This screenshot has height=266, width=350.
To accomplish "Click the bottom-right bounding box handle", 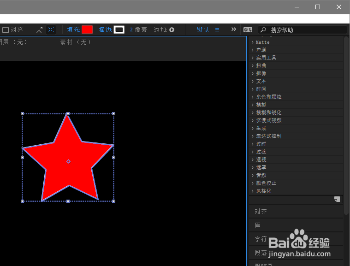I will [113, 201].
